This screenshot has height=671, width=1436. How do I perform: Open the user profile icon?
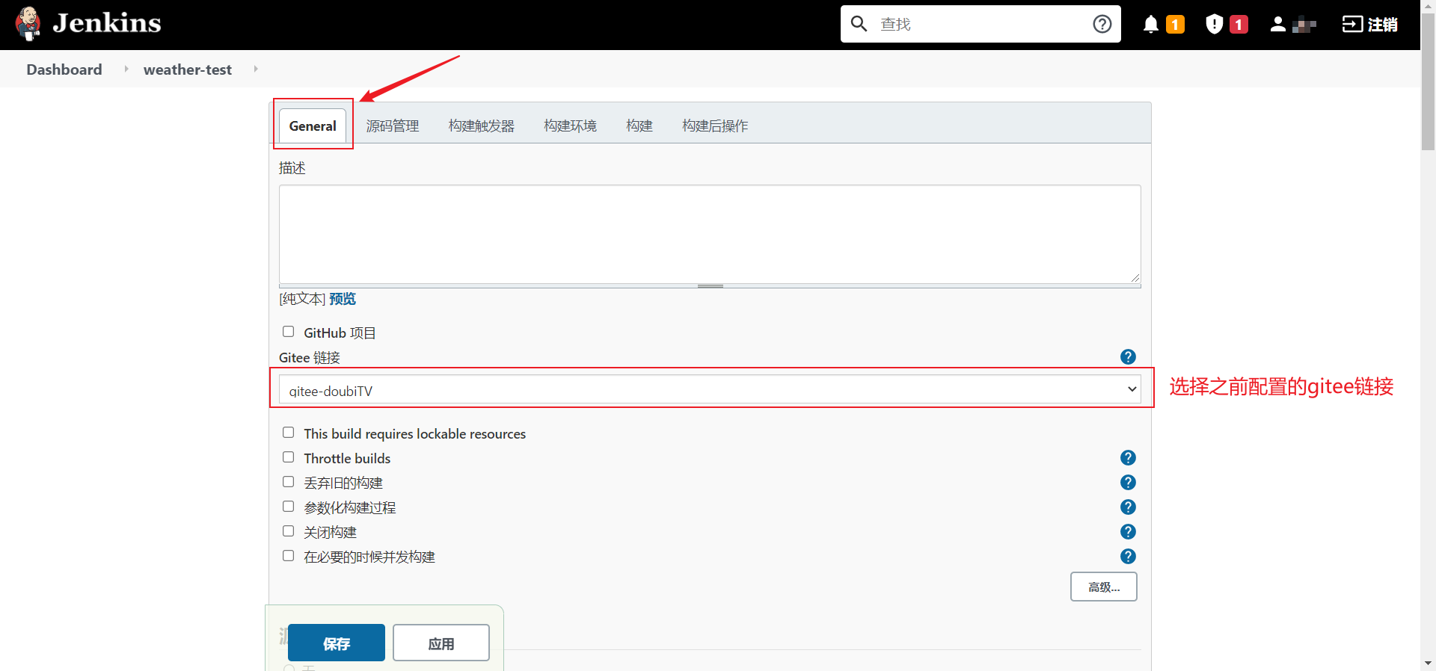point(1277,25)
